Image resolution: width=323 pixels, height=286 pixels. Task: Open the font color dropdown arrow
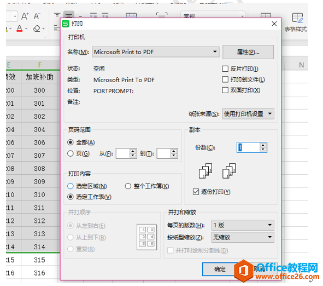[26, 28]
